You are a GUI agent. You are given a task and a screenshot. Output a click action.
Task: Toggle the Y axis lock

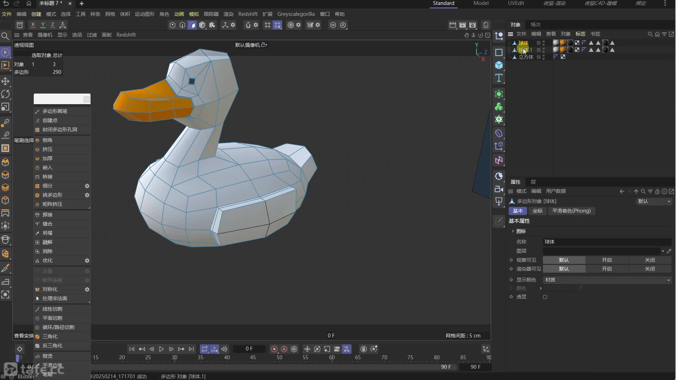[x=43, y=25]
